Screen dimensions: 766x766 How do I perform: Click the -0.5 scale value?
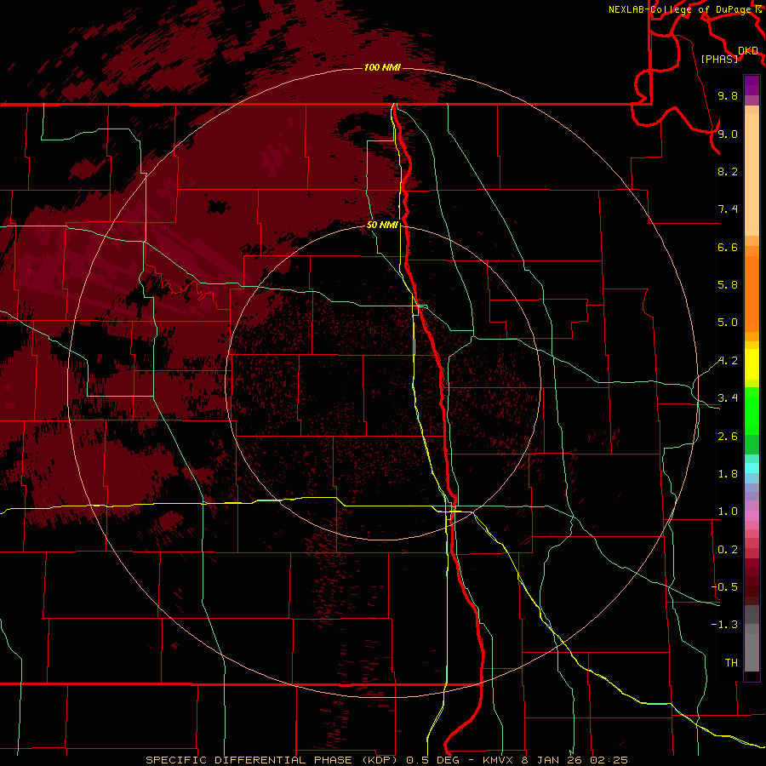coord(724,587)
